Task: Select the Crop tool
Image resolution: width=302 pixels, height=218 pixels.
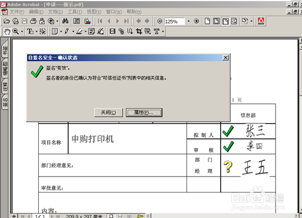Action: 139,32
